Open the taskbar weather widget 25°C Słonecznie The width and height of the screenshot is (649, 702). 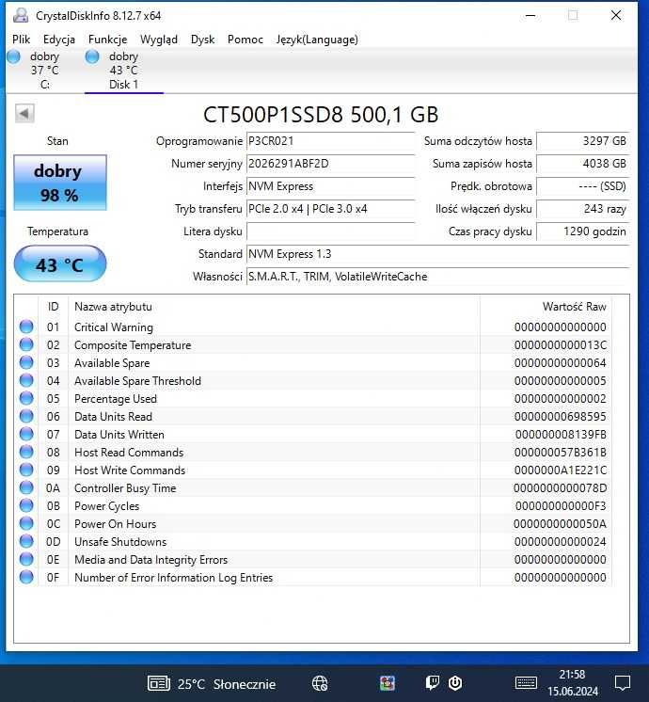212,683
